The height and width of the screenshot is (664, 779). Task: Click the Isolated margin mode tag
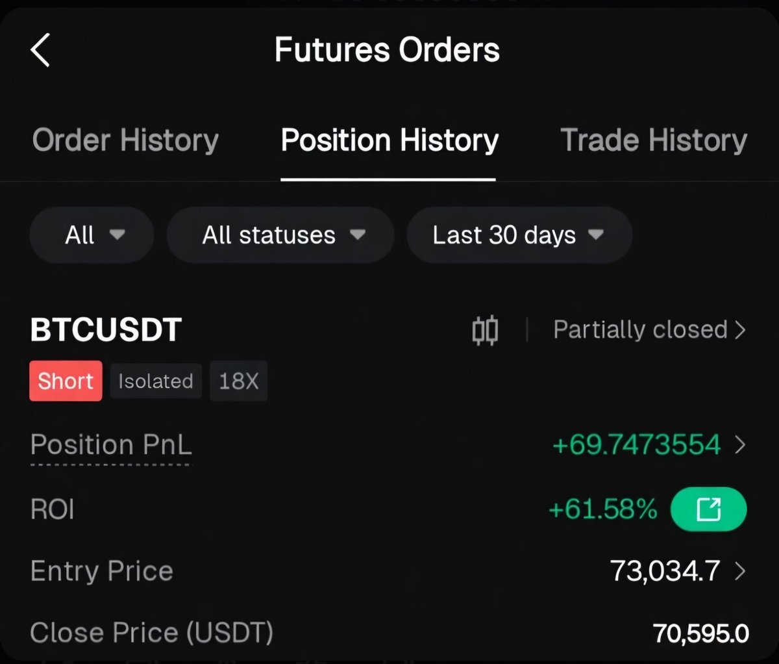[x=156, y=381]
